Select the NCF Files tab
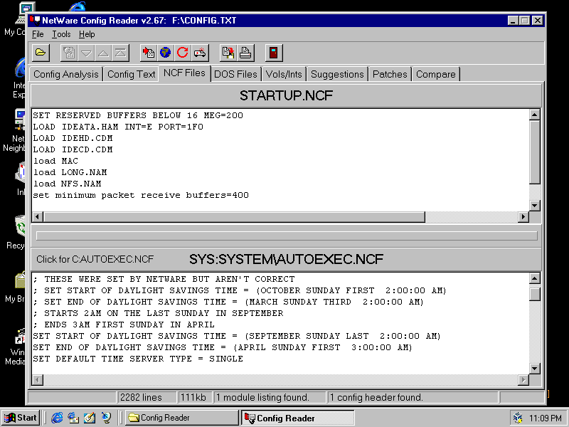This screenshot has width=569, height=427. click(x=184, y=73)
